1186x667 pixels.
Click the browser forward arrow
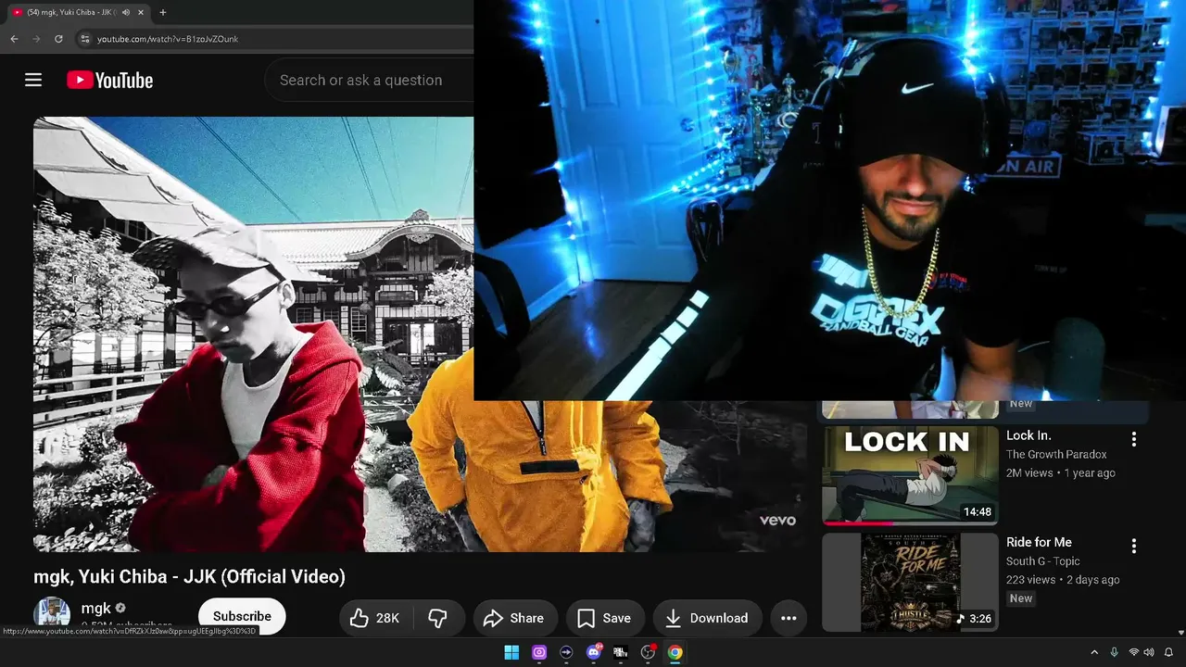point(36,39)
